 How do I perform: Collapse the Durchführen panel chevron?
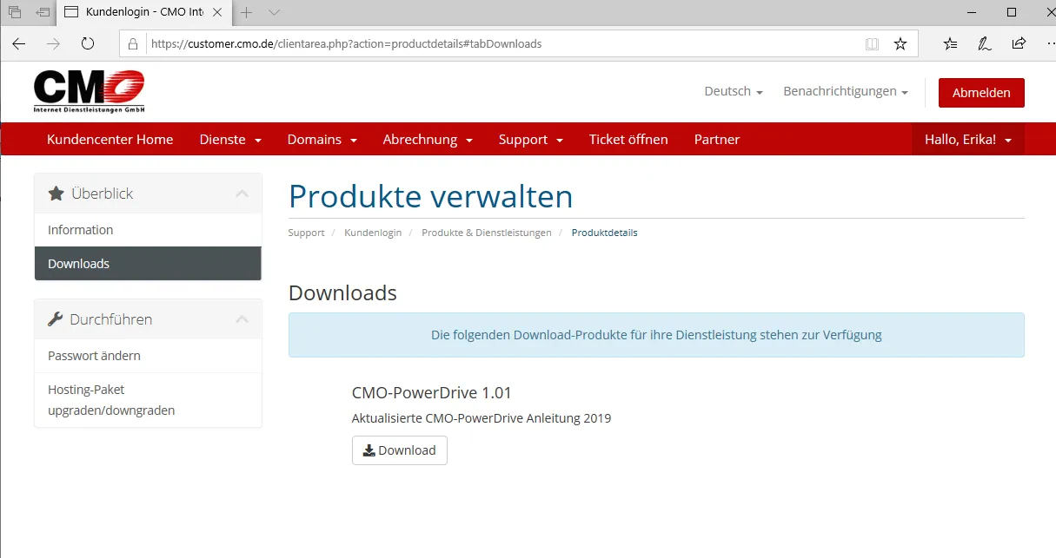click(242, 319)
